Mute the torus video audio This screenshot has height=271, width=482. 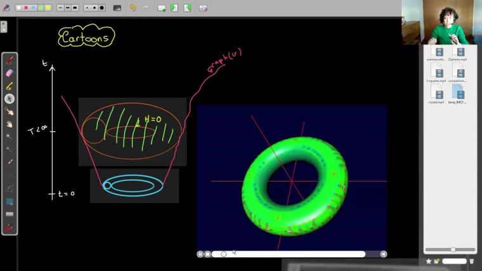pos(383,254)
